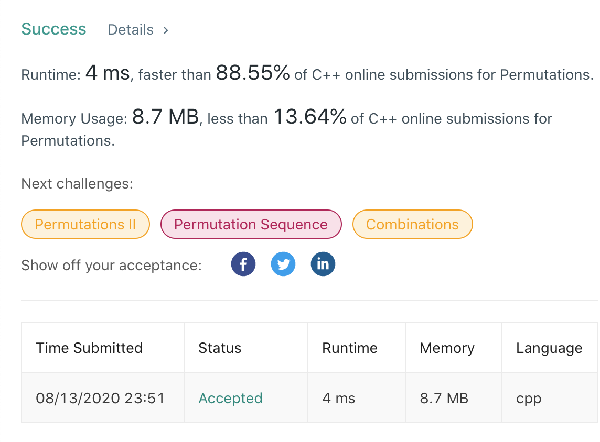This screenshot has width=600, height=442.
Task: Click the Memory column header
Action: point(446,348)
